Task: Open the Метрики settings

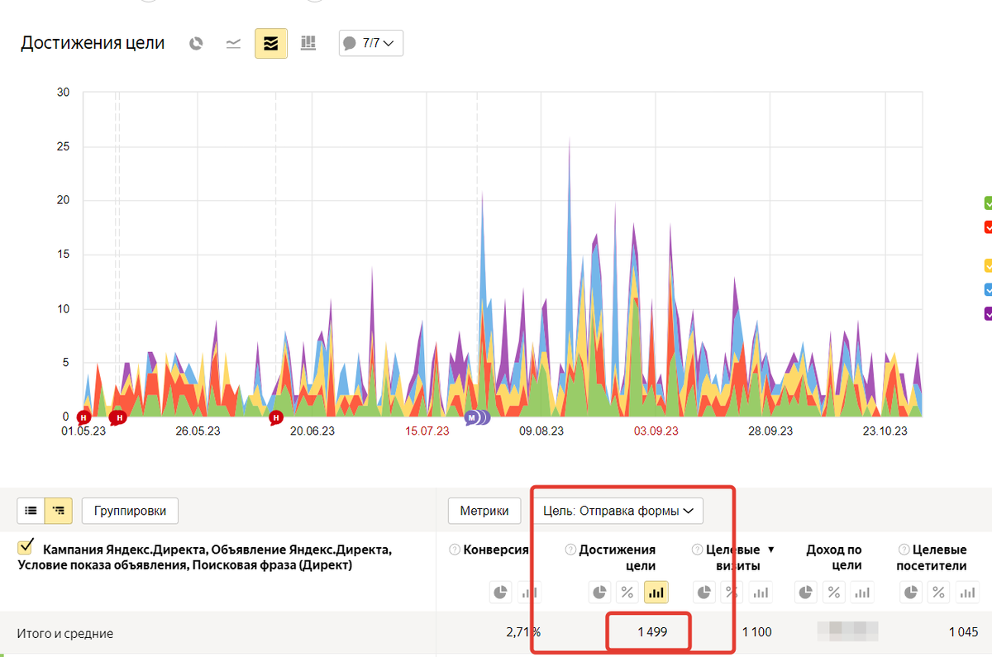Action: (x=484, y=511)
